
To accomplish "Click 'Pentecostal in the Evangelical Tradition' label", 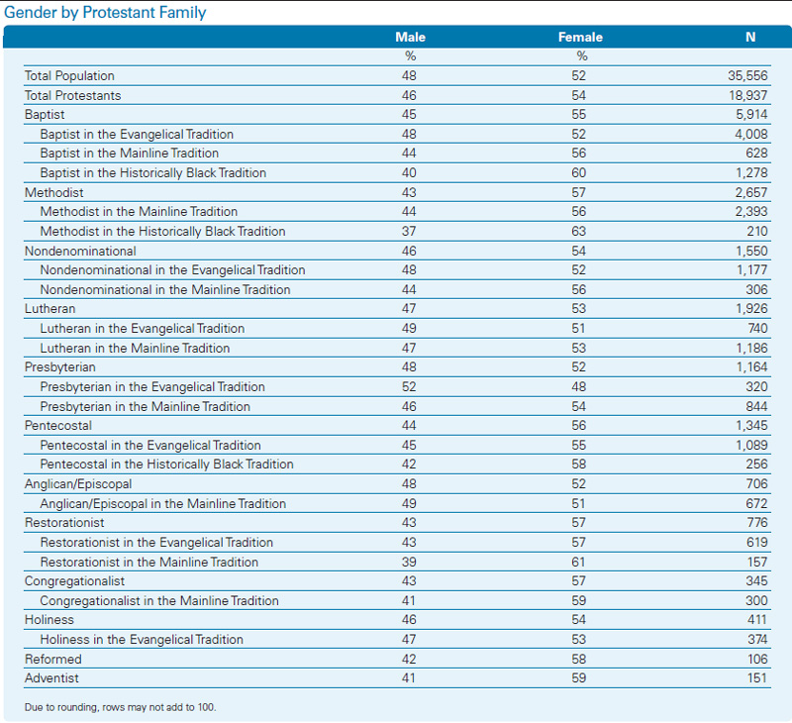I will [150, 445].
